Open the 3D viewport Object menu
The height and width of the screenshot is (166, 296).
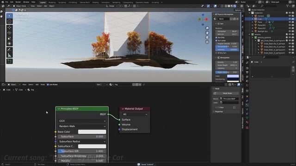point(51,6)
